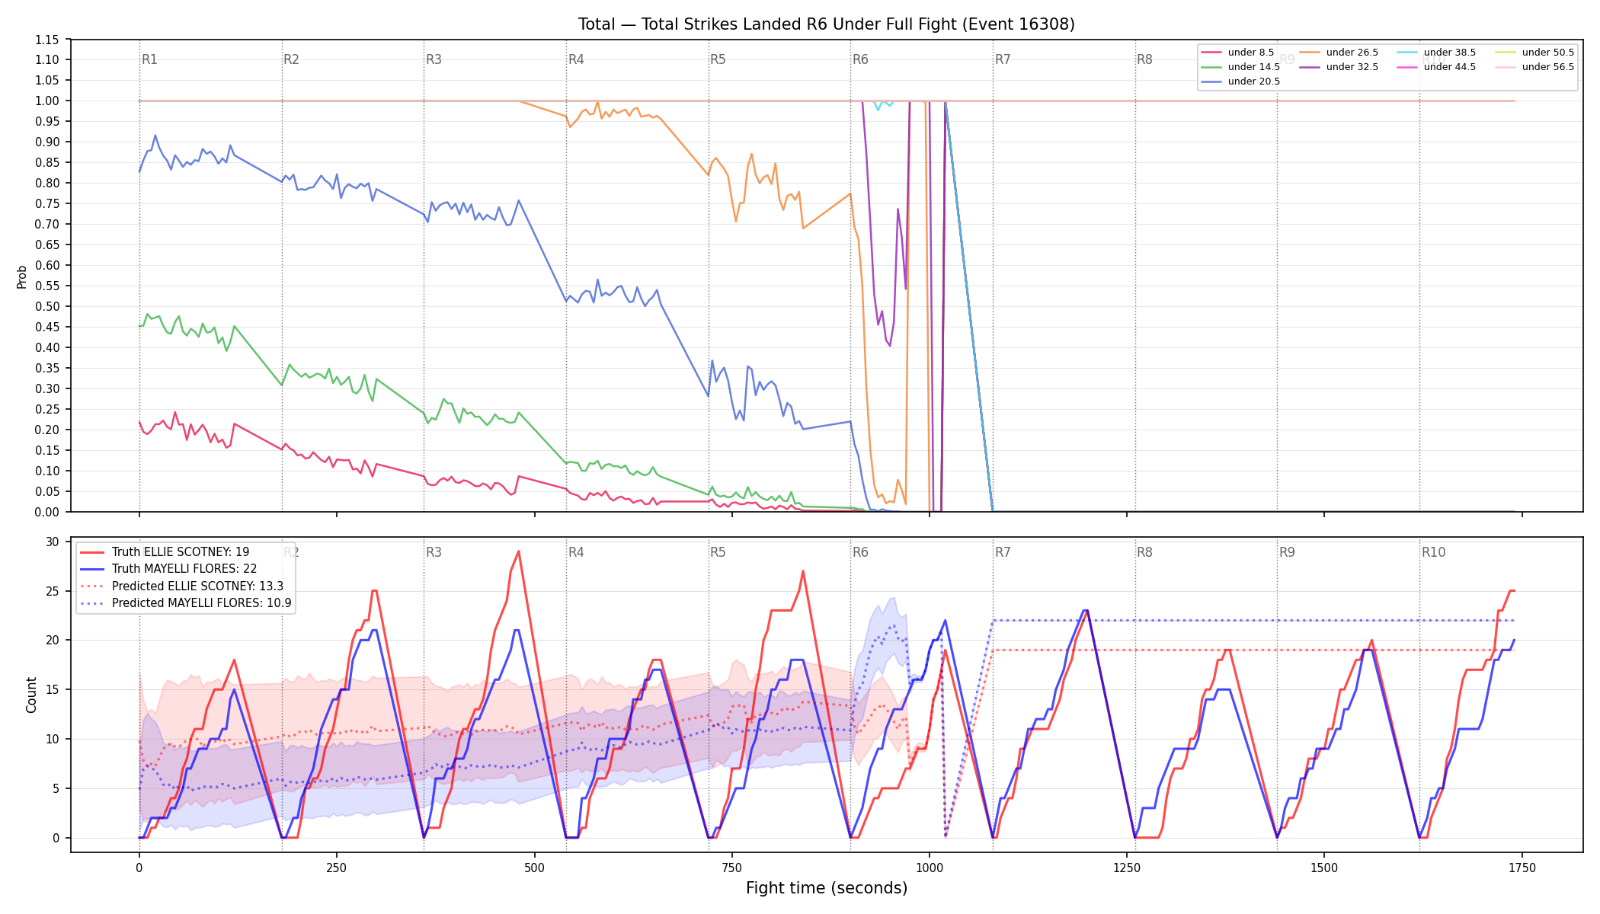Screen dimensions: 1600x914
Task: Click the 15 tick on Count axis
Action: tap(53, 690)
